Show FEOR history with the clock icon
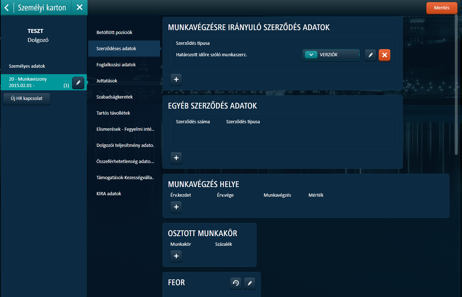This screenshot has height=297, width=462. (x=236, y=283)
